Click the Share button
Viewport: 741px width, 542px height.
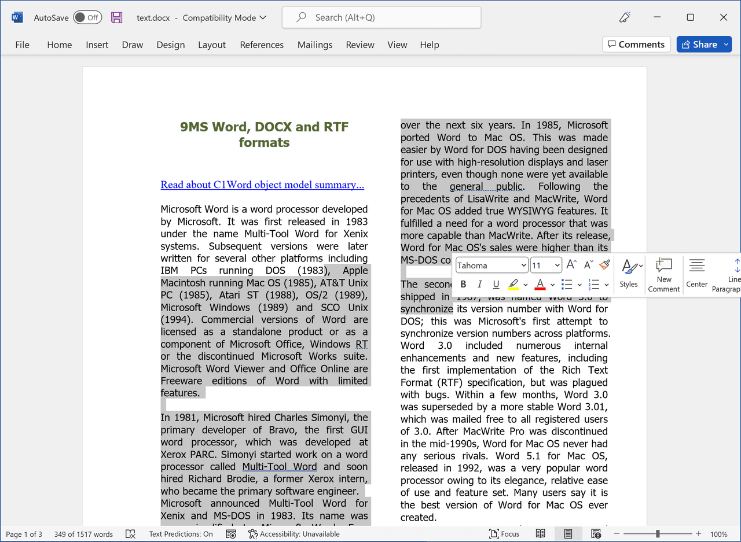pos(698,45)
